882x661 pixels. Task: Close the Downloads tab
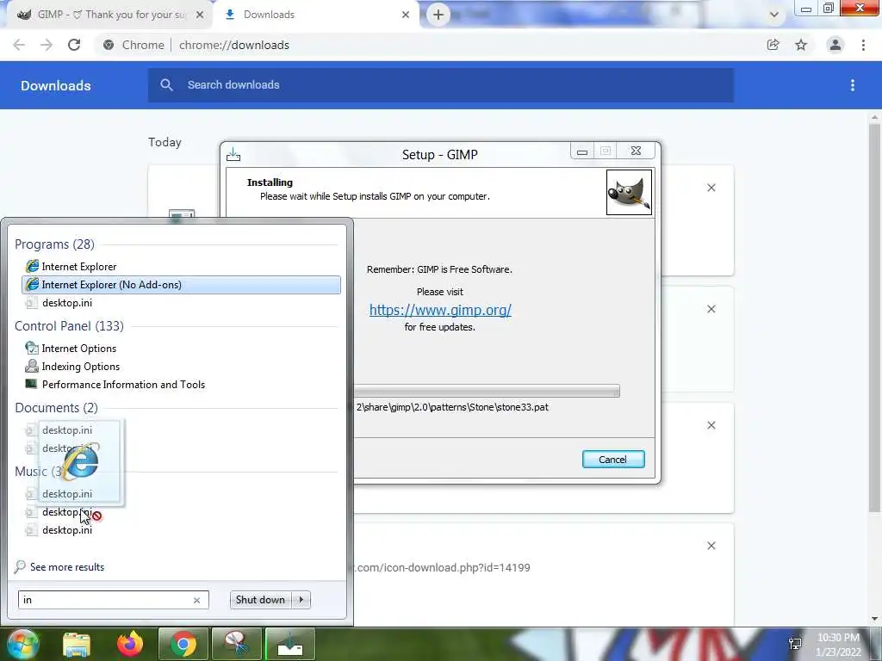click(x=406, y=15)
